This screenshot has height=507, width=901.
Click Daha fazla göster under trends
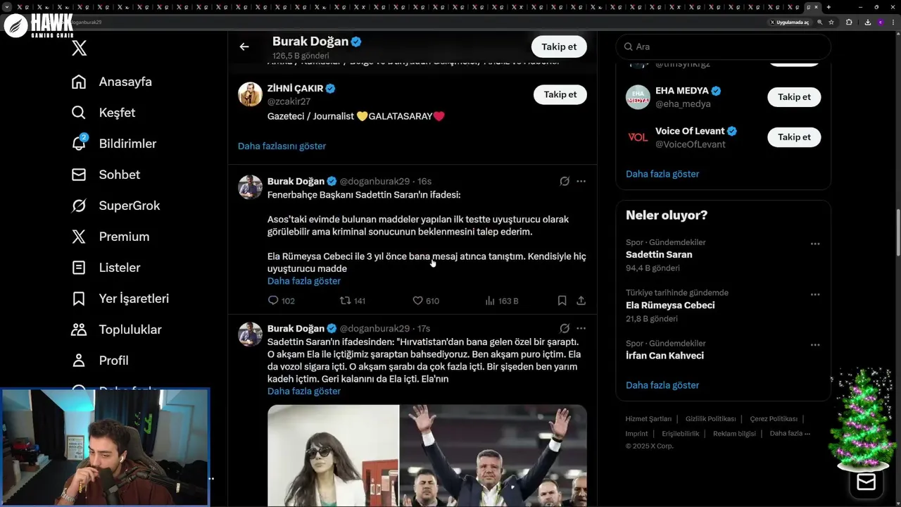tap(662, 385)
